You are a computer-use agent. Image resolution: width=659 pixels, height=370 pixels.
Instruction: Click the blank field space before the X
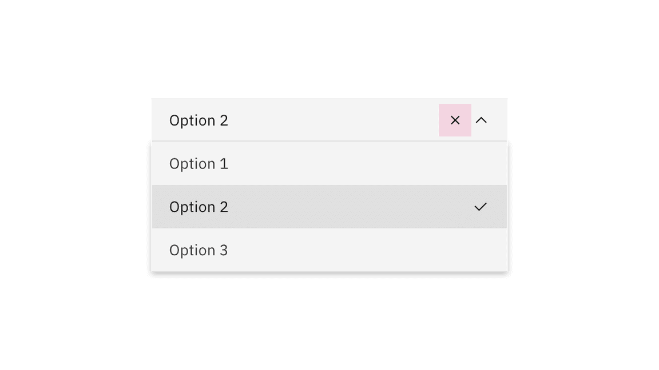343,120
